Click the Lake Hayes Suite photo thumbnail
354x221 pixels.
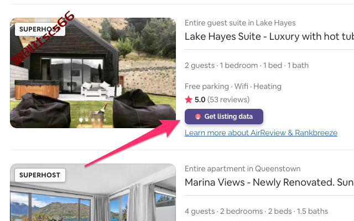[x=93, y=73]
